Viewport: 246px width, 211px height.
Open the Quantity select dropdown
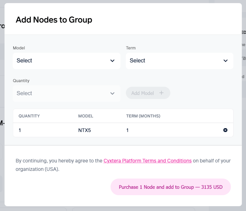(x=66, y=93)
